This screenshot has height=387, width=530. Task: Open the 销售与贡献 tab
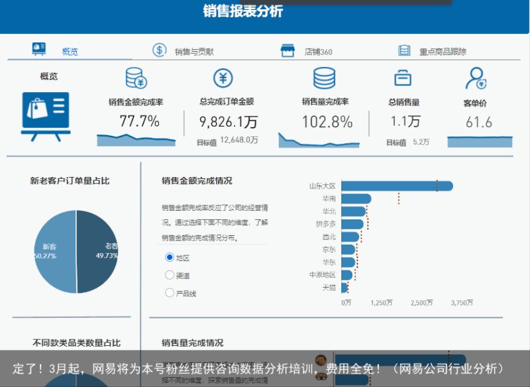pos(194,52)
